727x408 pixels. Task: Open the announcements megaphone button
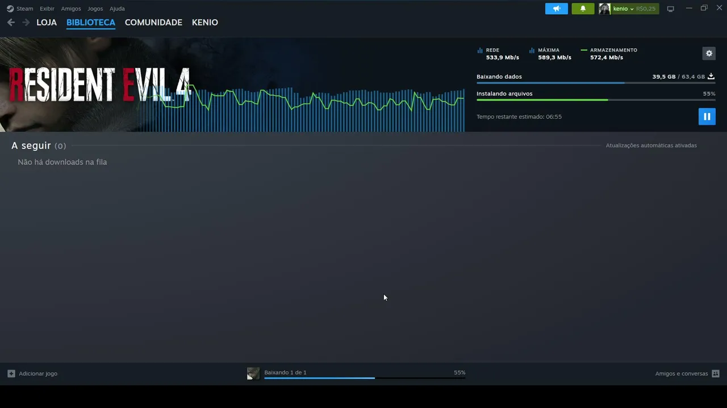[557, 8]
